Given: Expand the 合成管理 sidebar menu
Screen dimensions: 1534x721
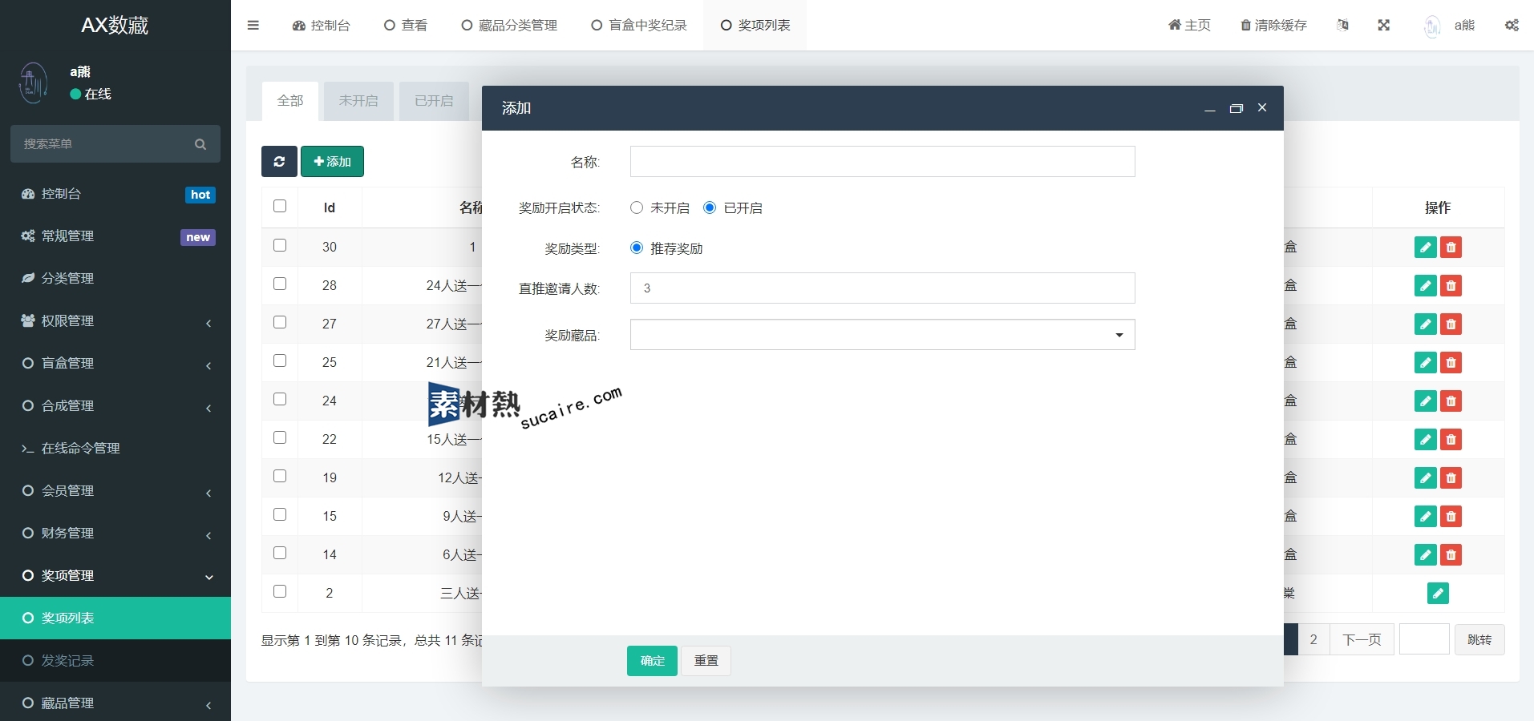Looking at the screenshot, I should point(115,406).
